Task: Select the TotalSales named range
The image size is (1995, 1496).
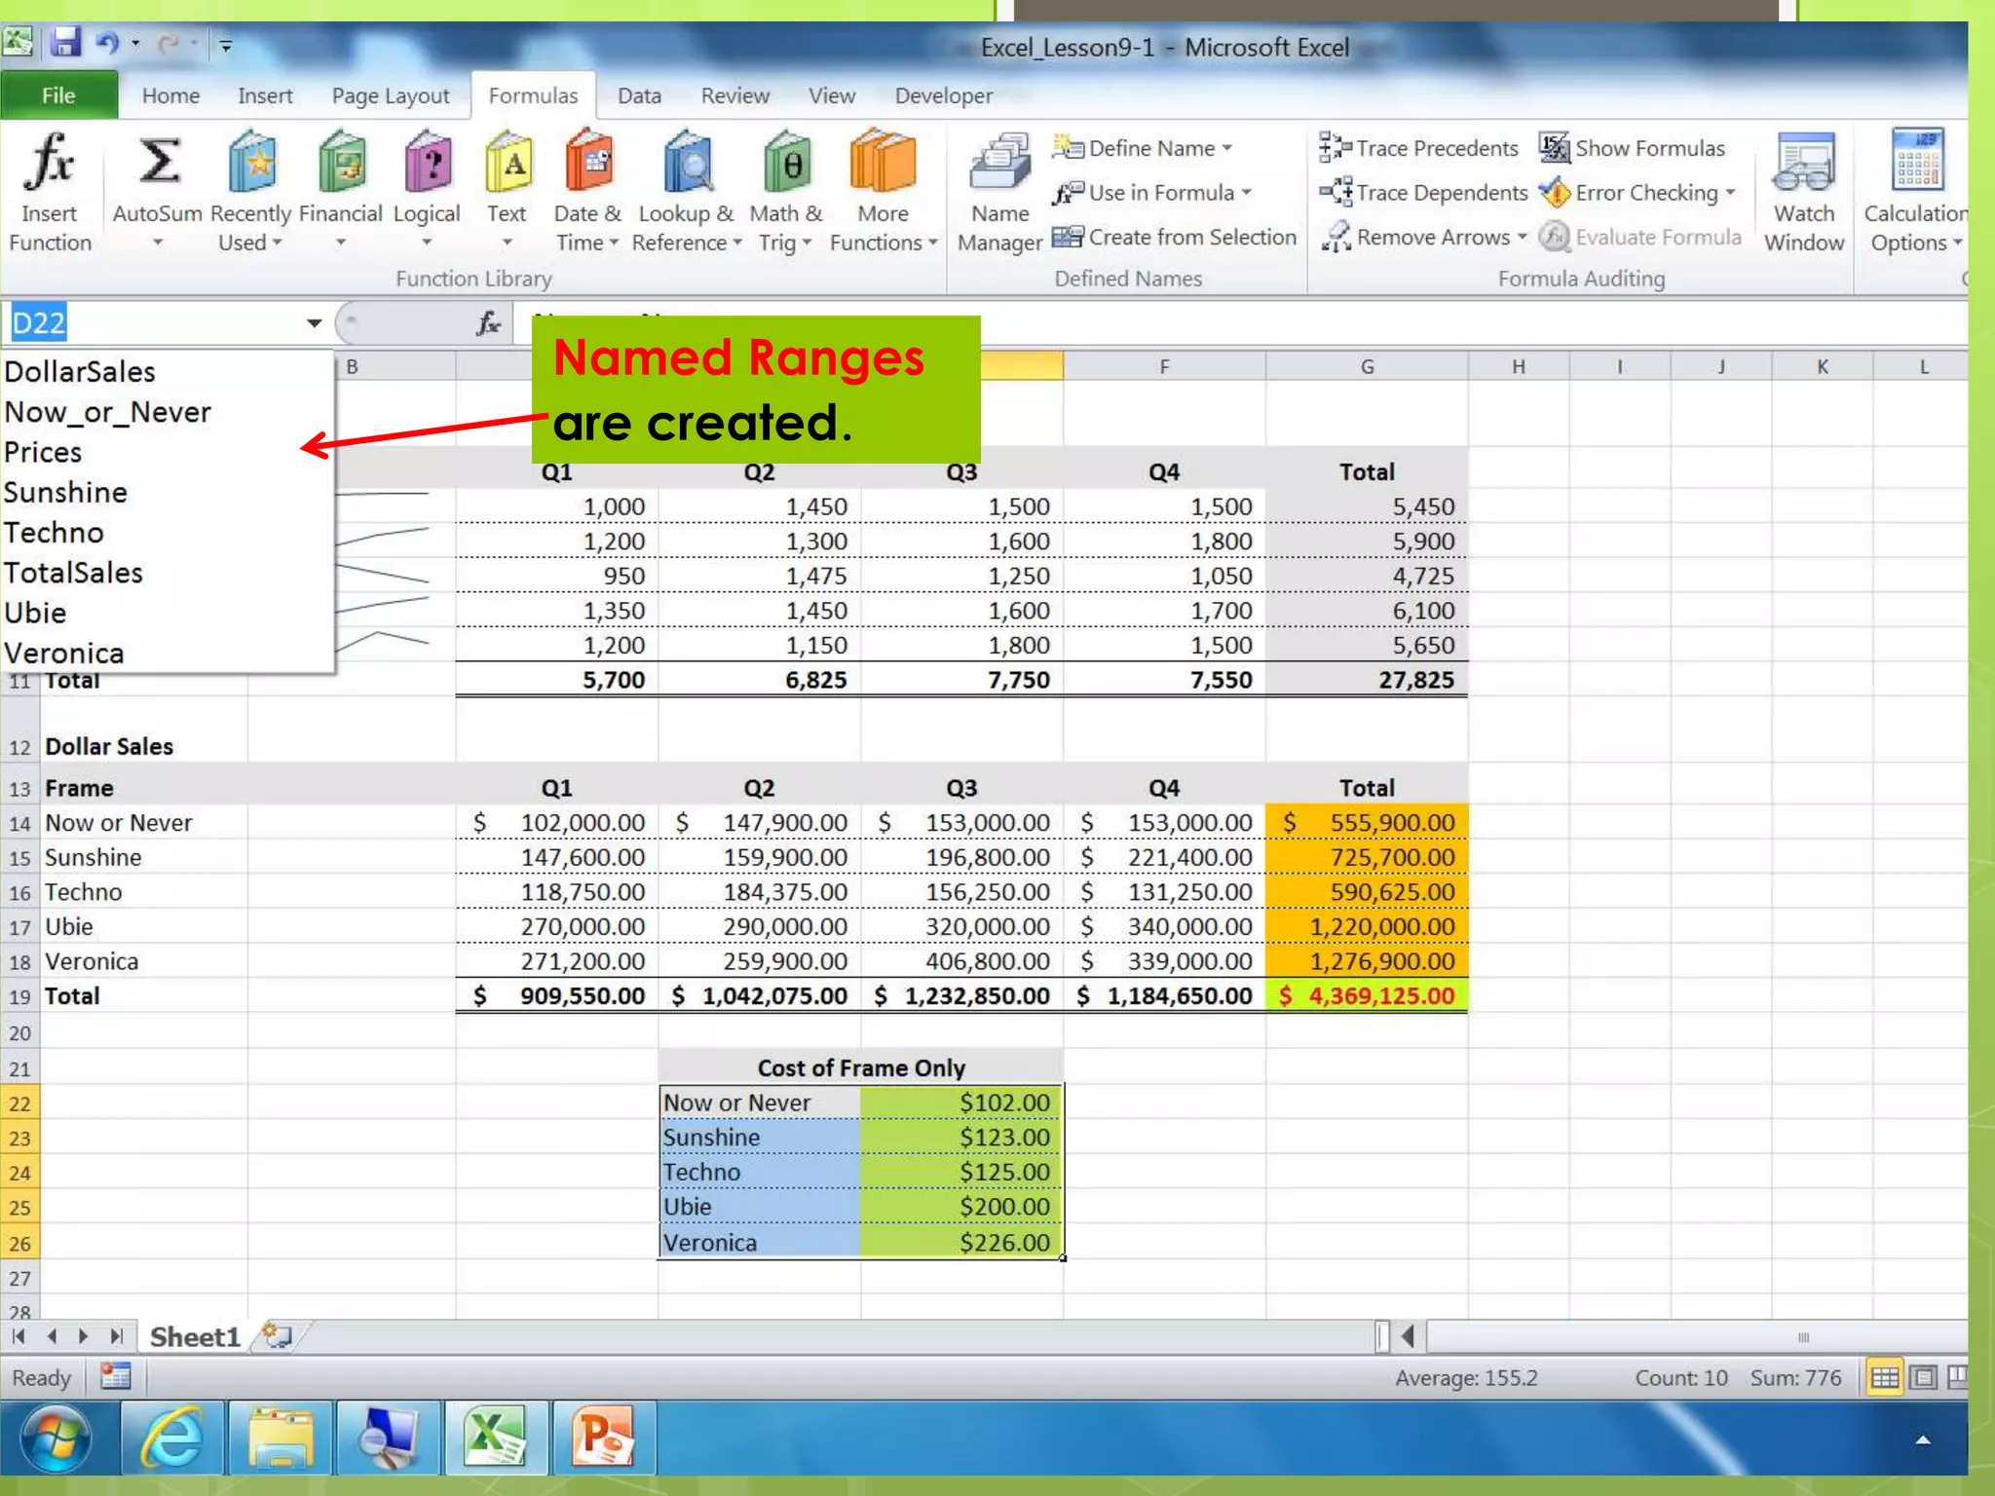Action: (x=74, y=573)
